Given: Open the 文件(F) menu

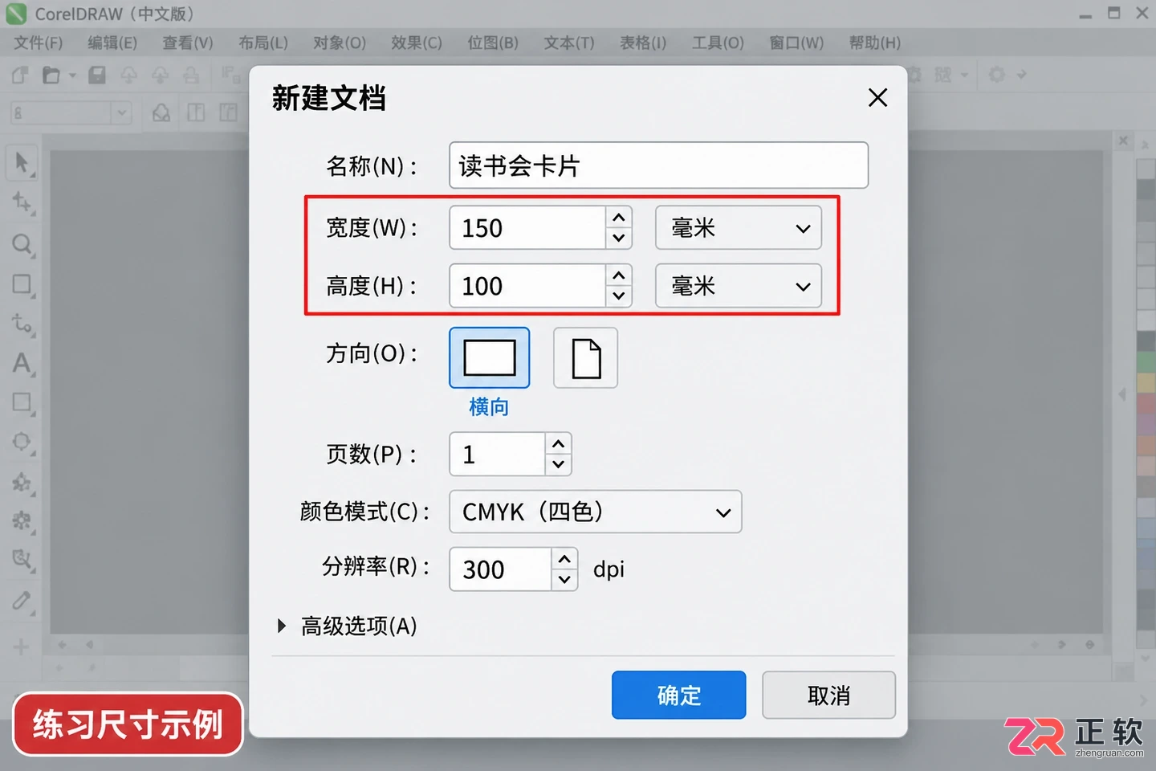Looking at the screenshot, I should 39,43.
